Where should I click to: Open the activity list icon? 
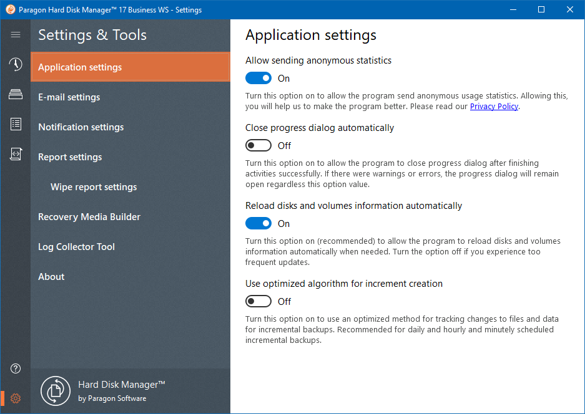point(16,123)
